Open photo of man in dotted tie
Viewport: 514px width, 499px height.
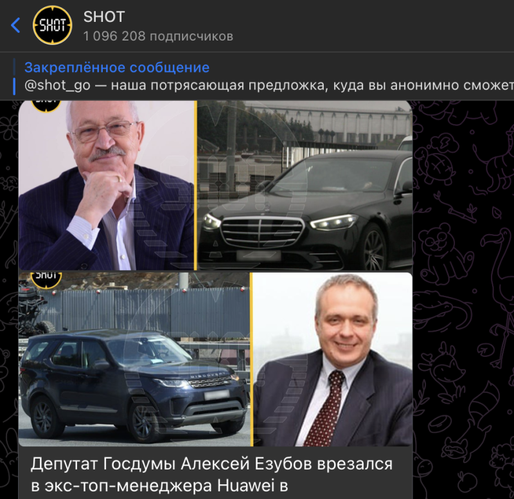pos(333,359)
